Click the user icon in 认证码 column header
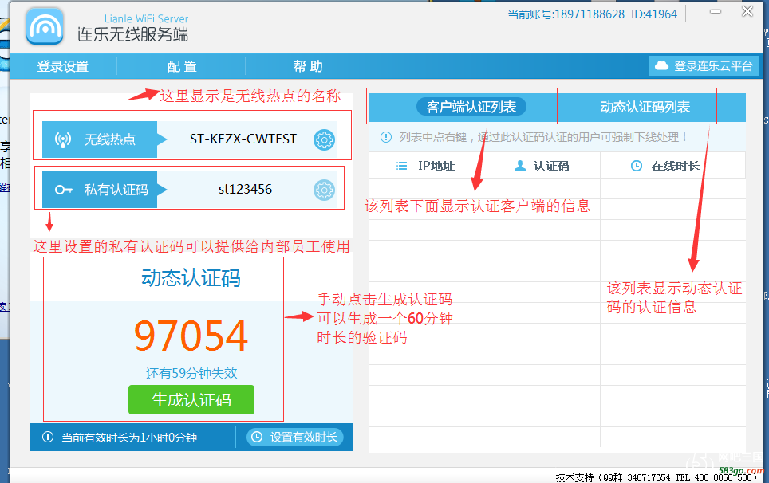The height and width of the screenshot is (483, 769). 520,166
